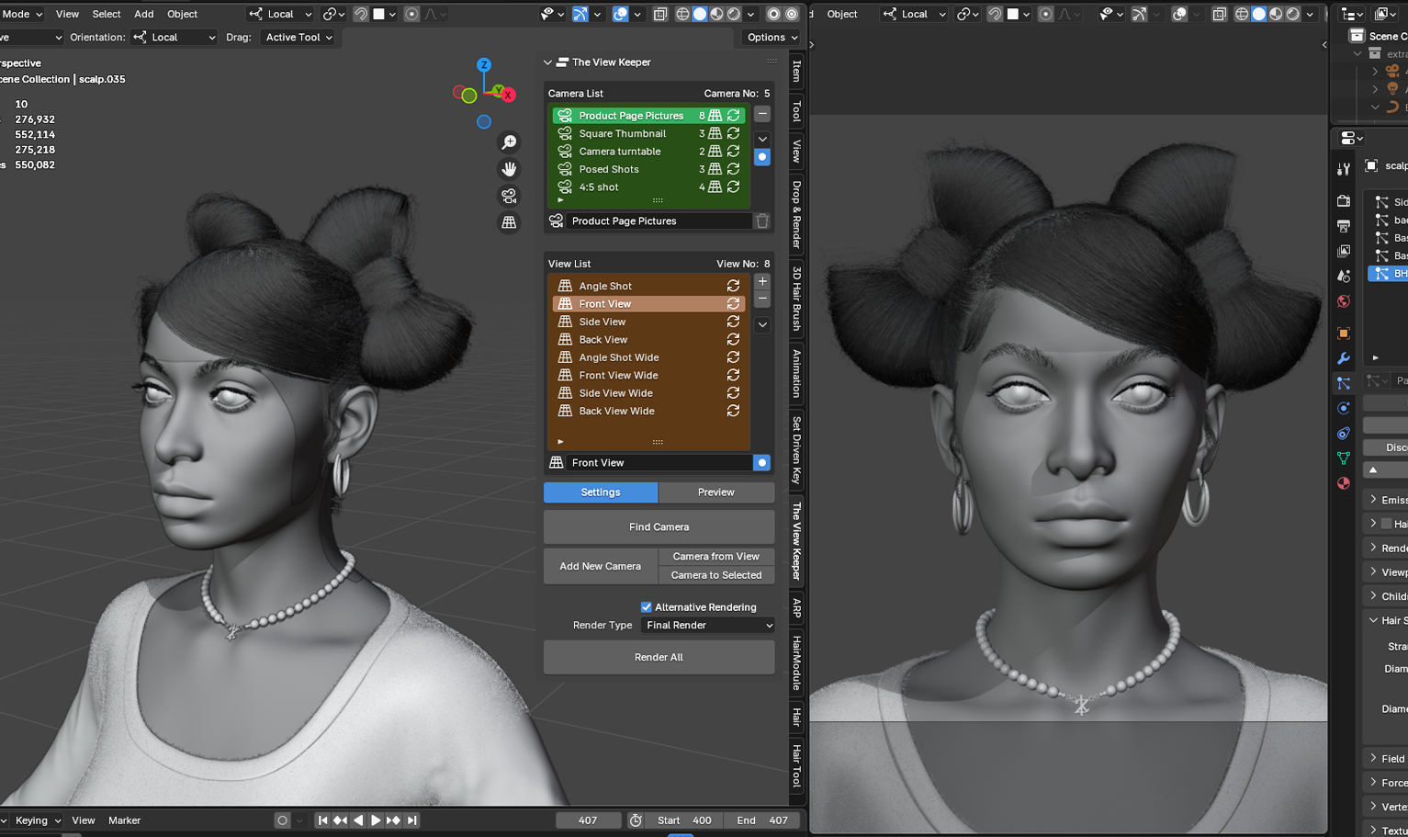Select wireframe shading in the left viewport
Screen dimensions: 1408x837
[x=682, y=14]
